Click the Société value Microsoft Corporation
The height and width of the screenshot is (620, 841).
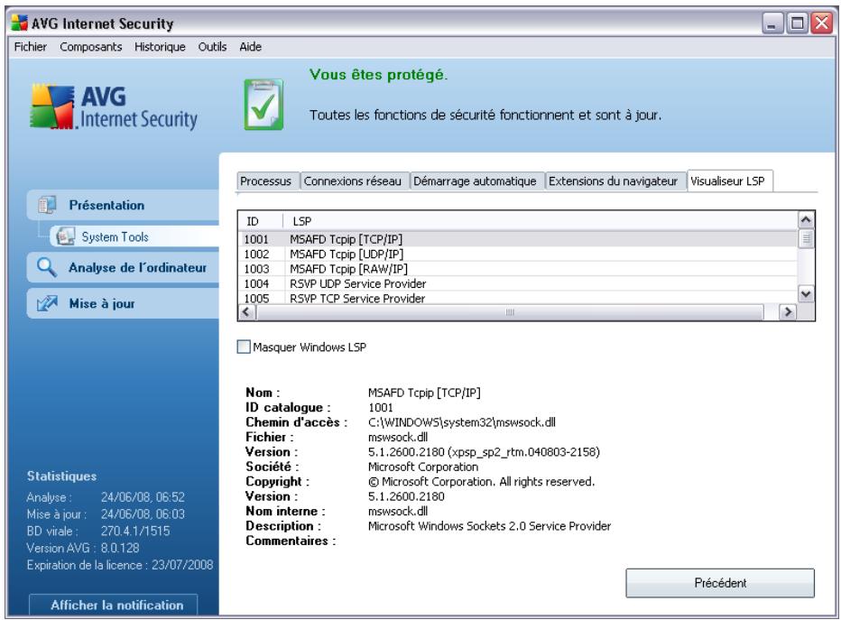tap(423, 467)
